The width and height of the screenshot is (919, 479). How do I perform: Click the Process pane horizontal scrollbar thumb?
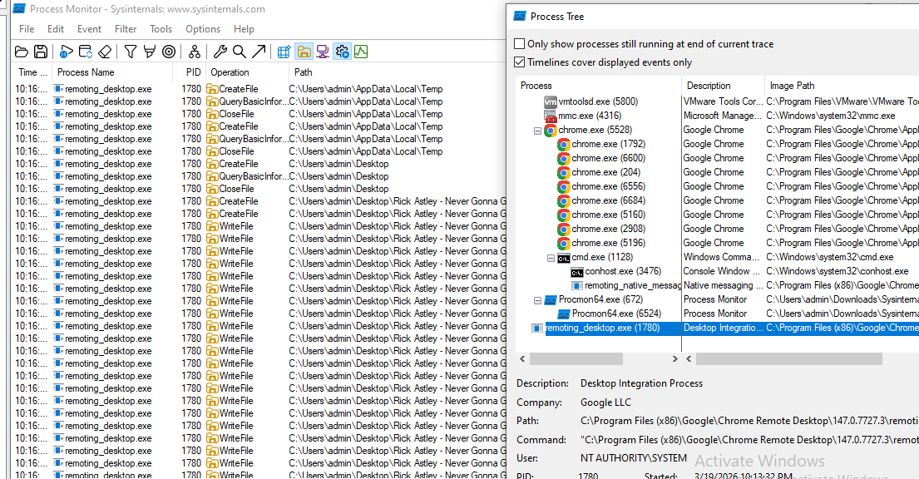pyautogui.click(x=576, y=358)
